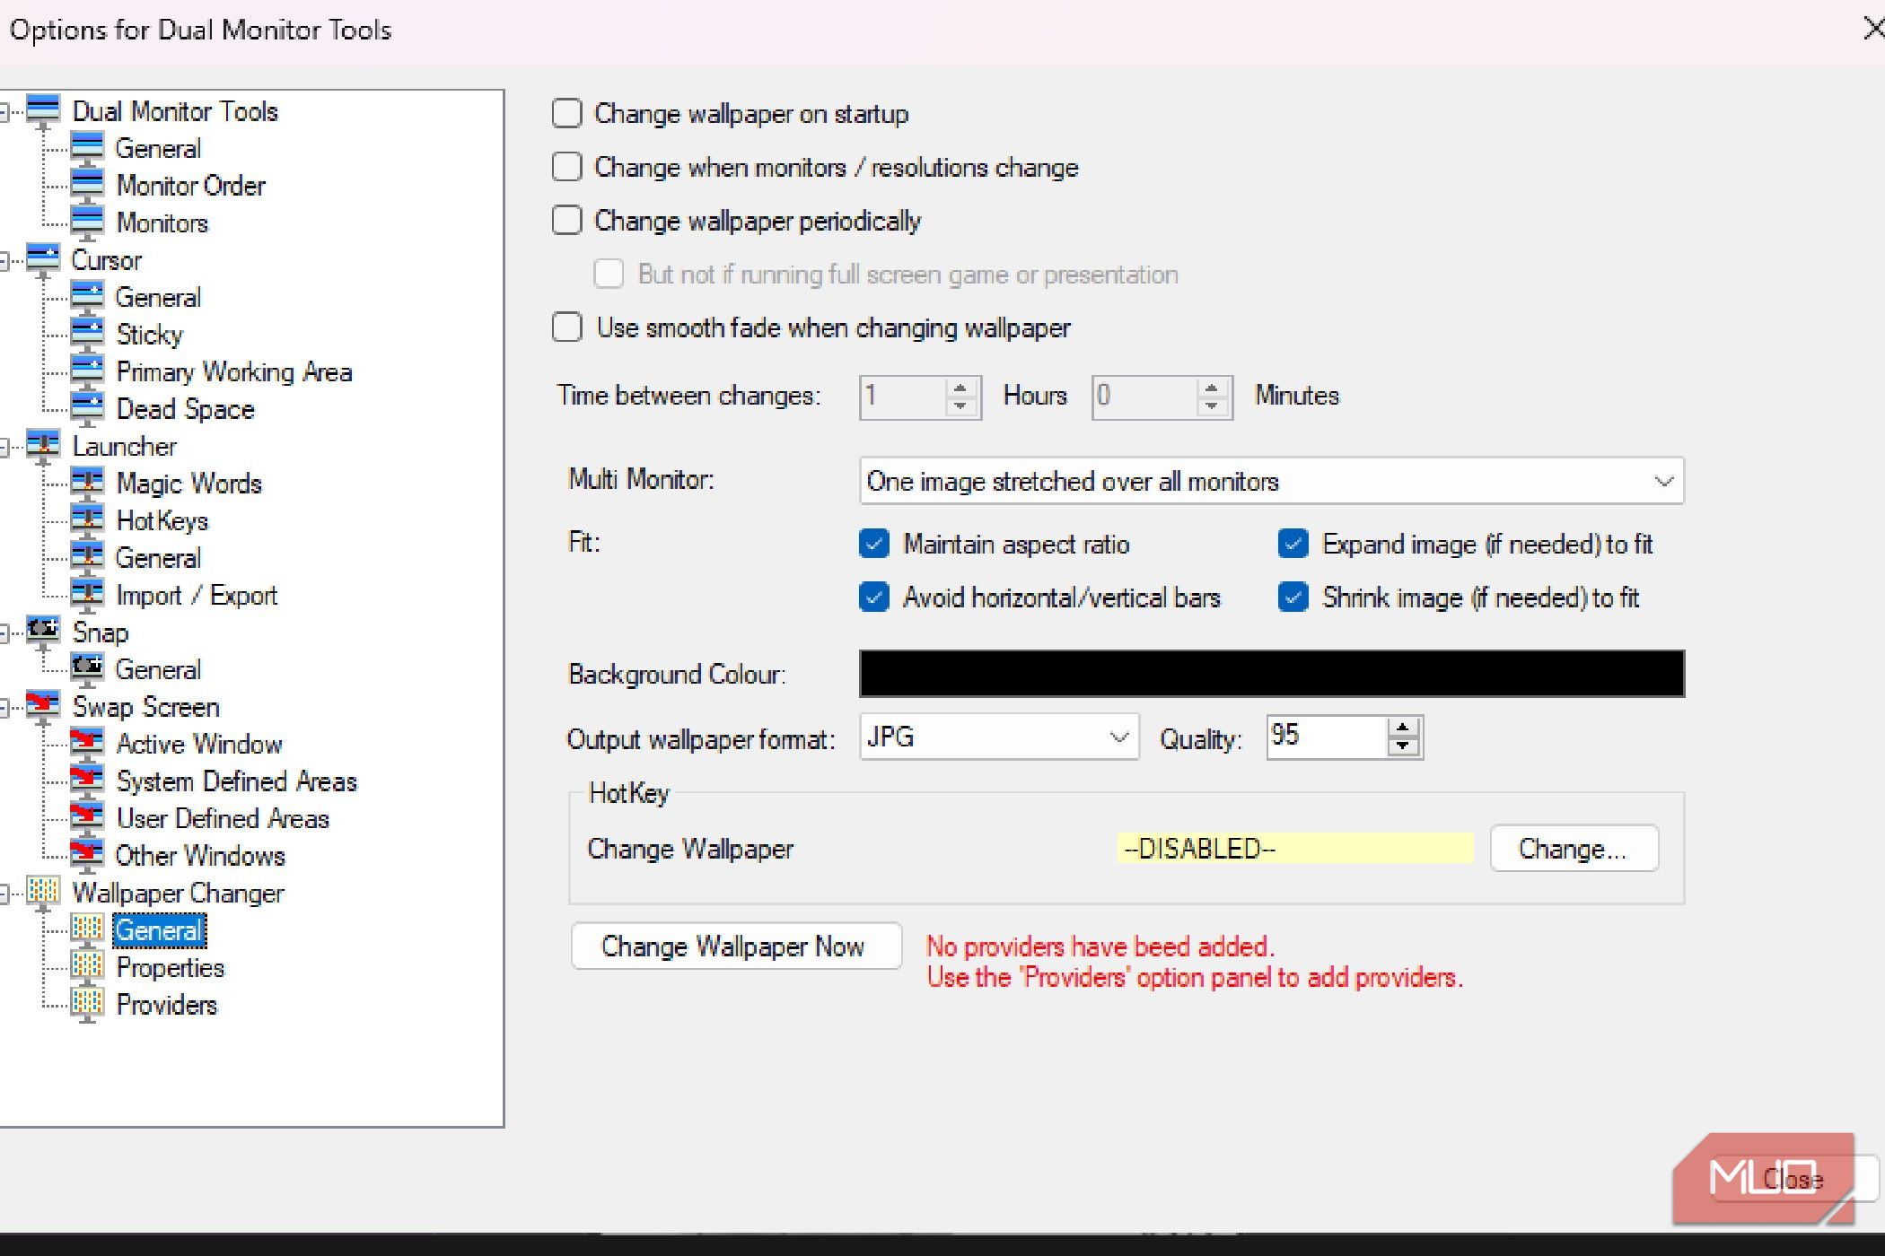Enable Change wallpaper on startup checkbox

click(x=566, y=114)
